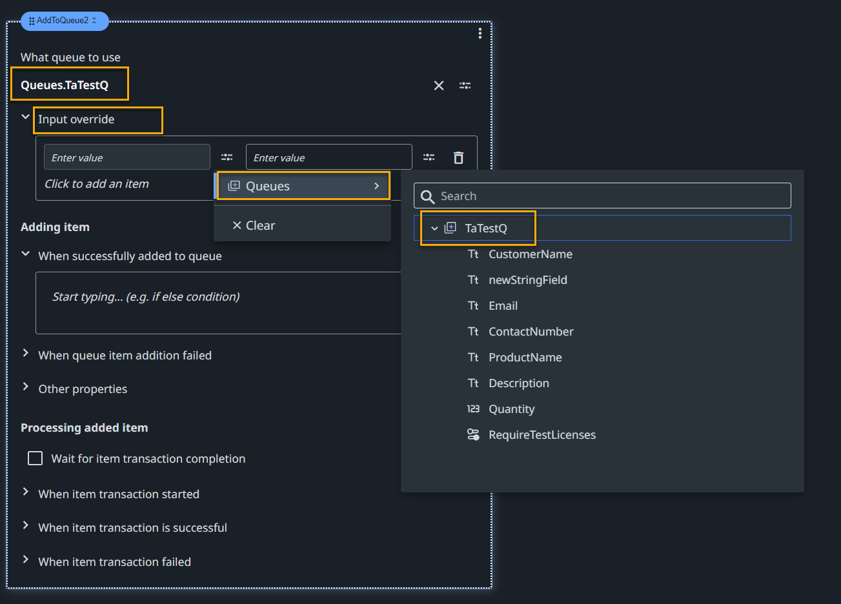
Task: Click Clear in the context menu
Action: click(x=254, y=225)
